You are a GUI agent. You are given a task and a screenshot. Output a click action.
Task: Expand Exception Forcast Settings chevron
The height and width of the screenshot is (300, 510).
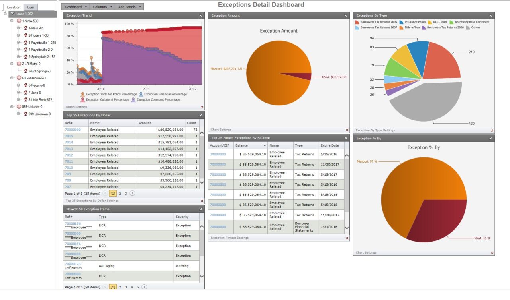[x=347, y=238]
